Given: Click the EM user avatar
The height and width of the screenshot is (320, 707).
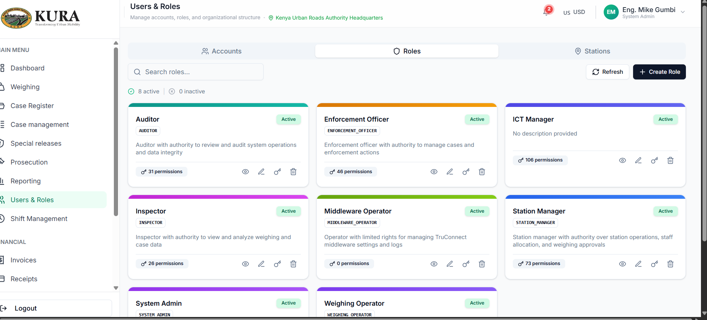Looking at the screenshot, I should (611, 12).
